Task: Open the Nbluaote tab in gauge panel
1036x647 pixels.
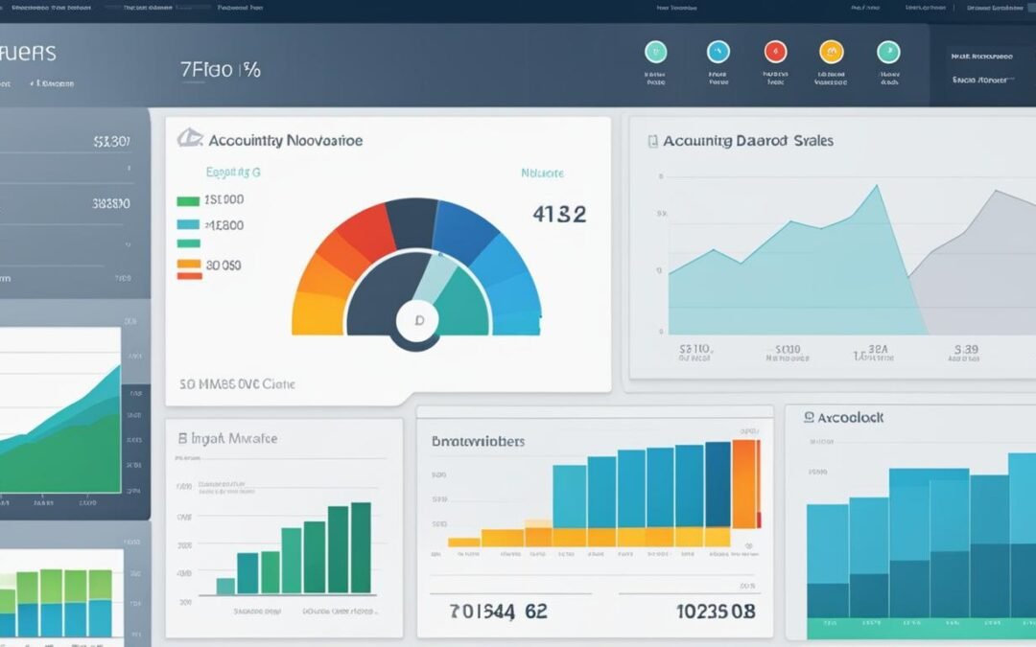Action: coord(542,173)
